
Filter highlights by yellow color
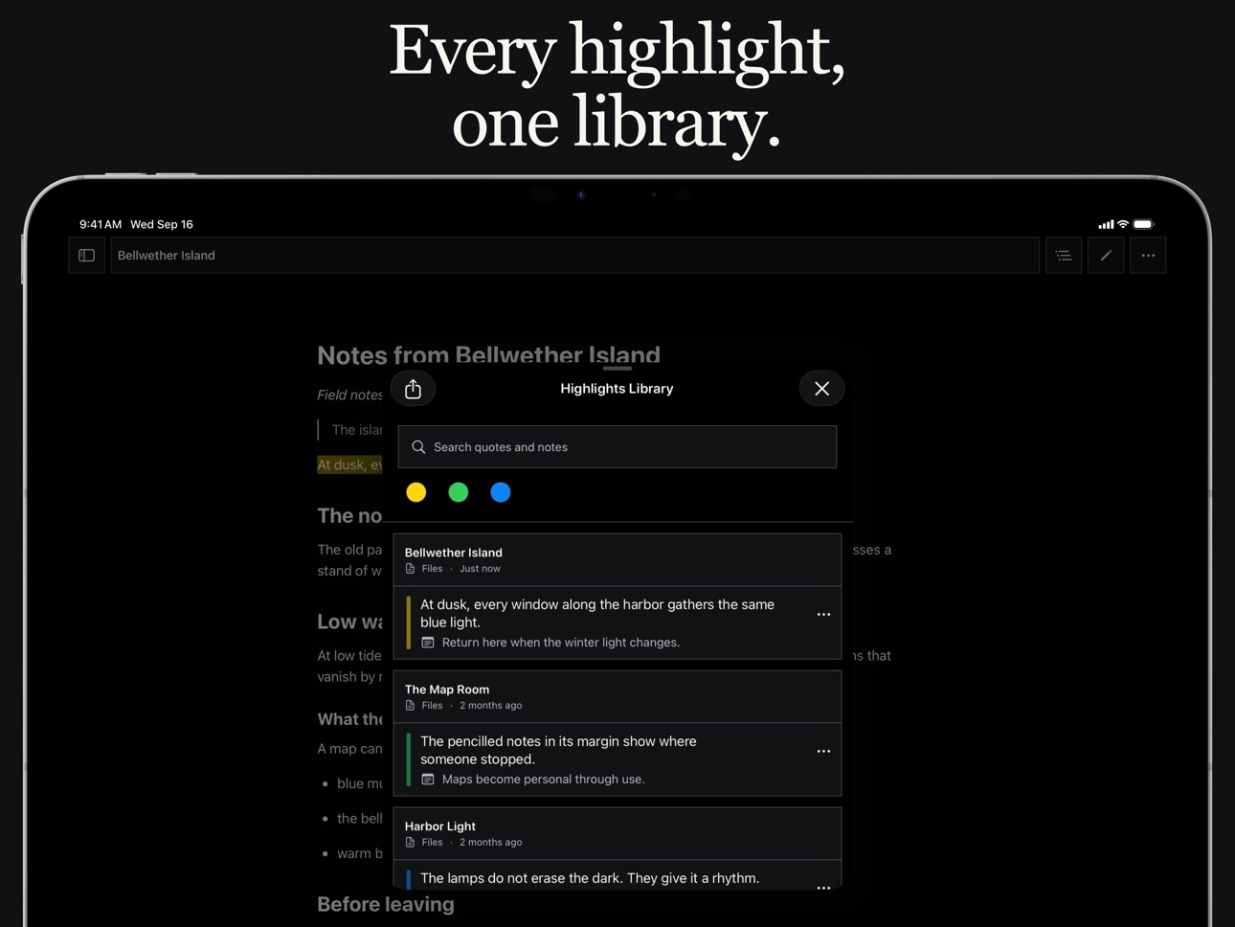pyautogui.click(x=416, y=492)
